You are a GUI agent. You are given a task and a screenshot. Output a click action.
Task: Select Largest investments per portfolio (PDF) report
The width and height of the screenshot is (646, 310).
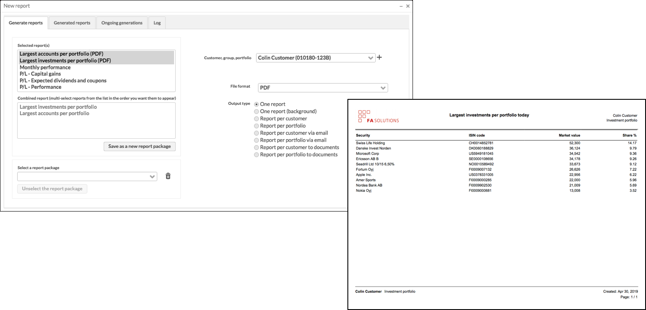[96, 61]
